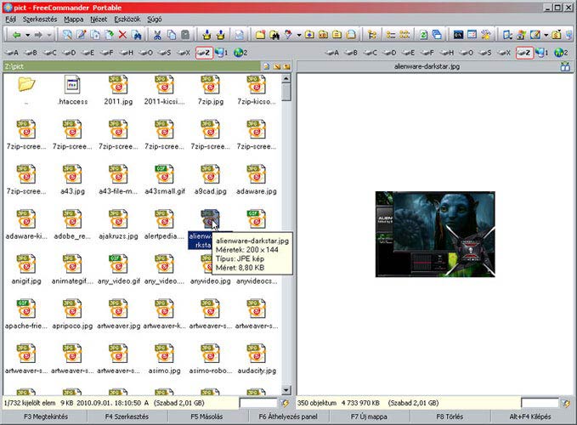Open the Szerkesztés menu
This screenshot has width=577, height=425.
click(41, 18)
